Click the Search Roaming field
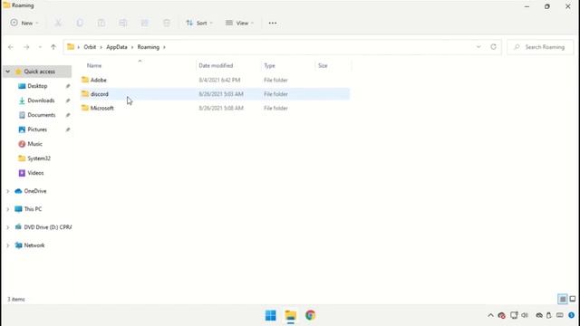580x326 pixels. pos(540,47)
